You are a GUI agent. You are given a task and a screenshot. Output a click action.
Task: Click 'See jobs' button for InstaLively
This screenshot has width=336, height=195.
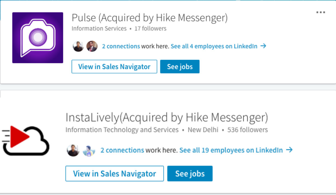pos(190,173)
